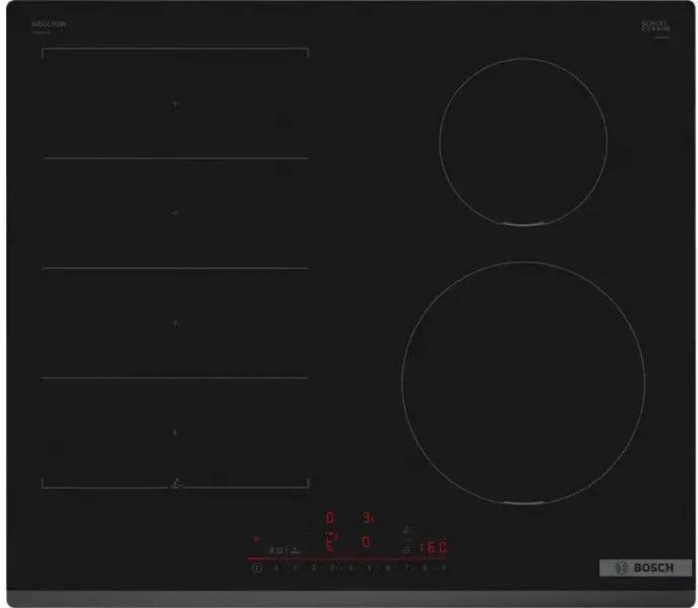Tap the Bosch logo badge
698x608 pixels.
[x=645, y=567]
